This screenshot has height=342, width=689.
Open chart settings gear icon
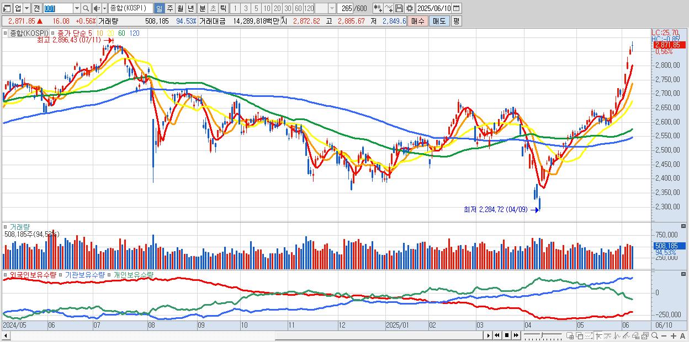click(410, 8)
